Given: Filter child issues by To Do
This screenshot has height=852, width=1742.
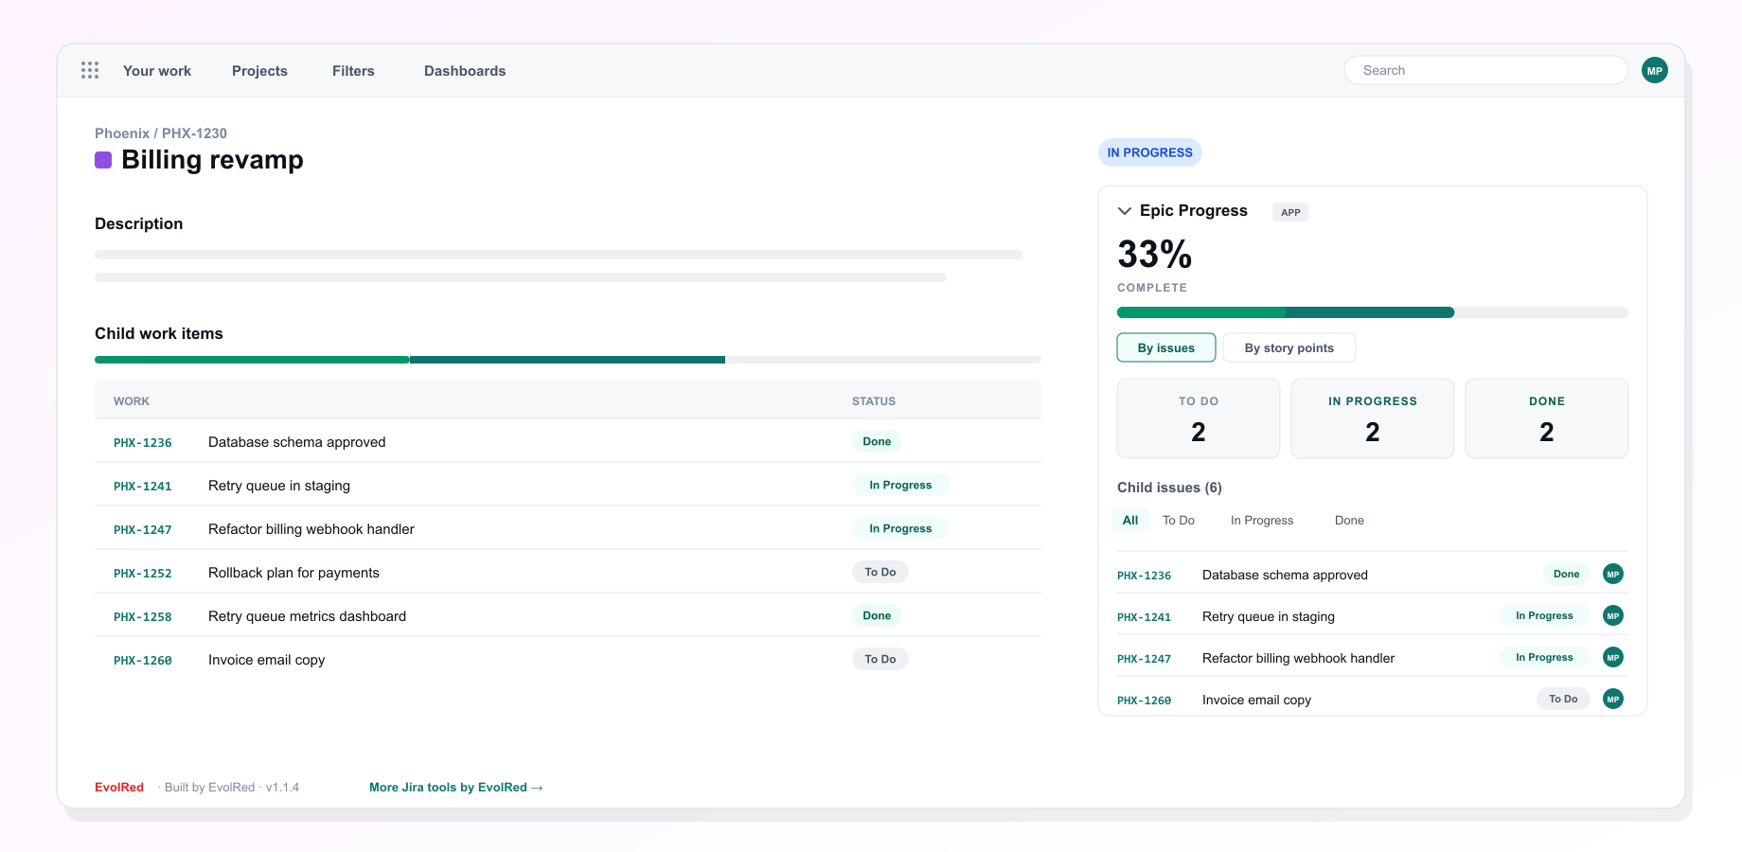Looking at the screenshot, I should (1179, 520).
